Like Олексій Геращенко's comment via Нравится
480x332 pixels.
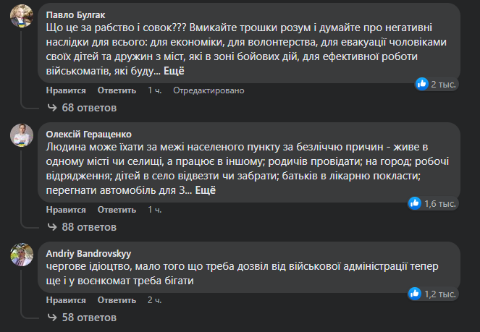[x=66, y=210]
